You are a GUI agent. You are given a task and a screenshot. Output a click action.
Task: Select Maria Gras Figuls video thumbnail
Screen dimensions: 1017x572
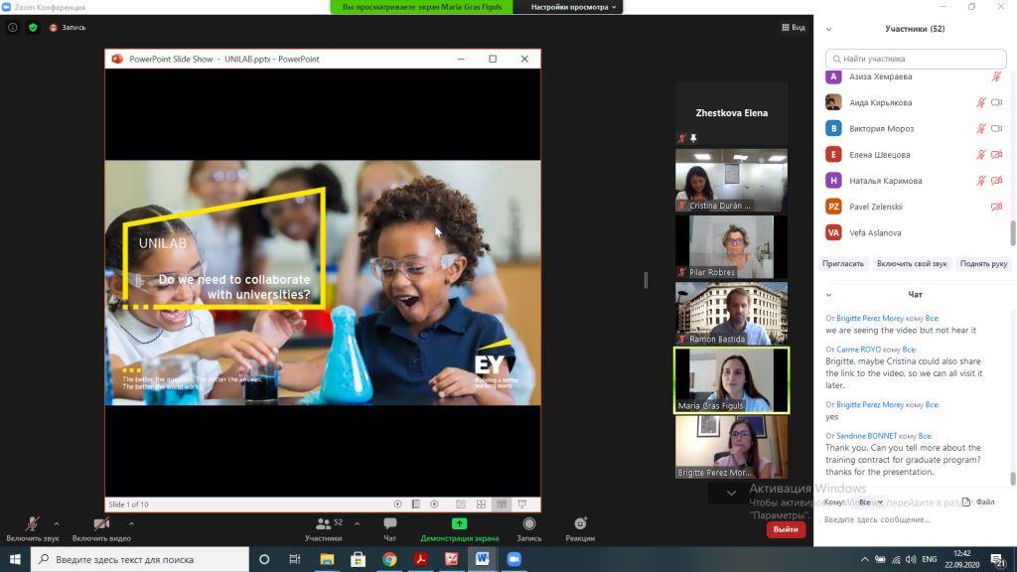tap(732, 380)
